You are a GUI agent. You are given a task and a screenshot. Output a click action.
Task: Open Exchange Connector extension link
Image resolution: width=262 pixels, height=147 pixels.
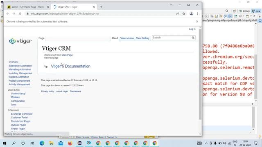pyautogui.click(x=22, y=114)
